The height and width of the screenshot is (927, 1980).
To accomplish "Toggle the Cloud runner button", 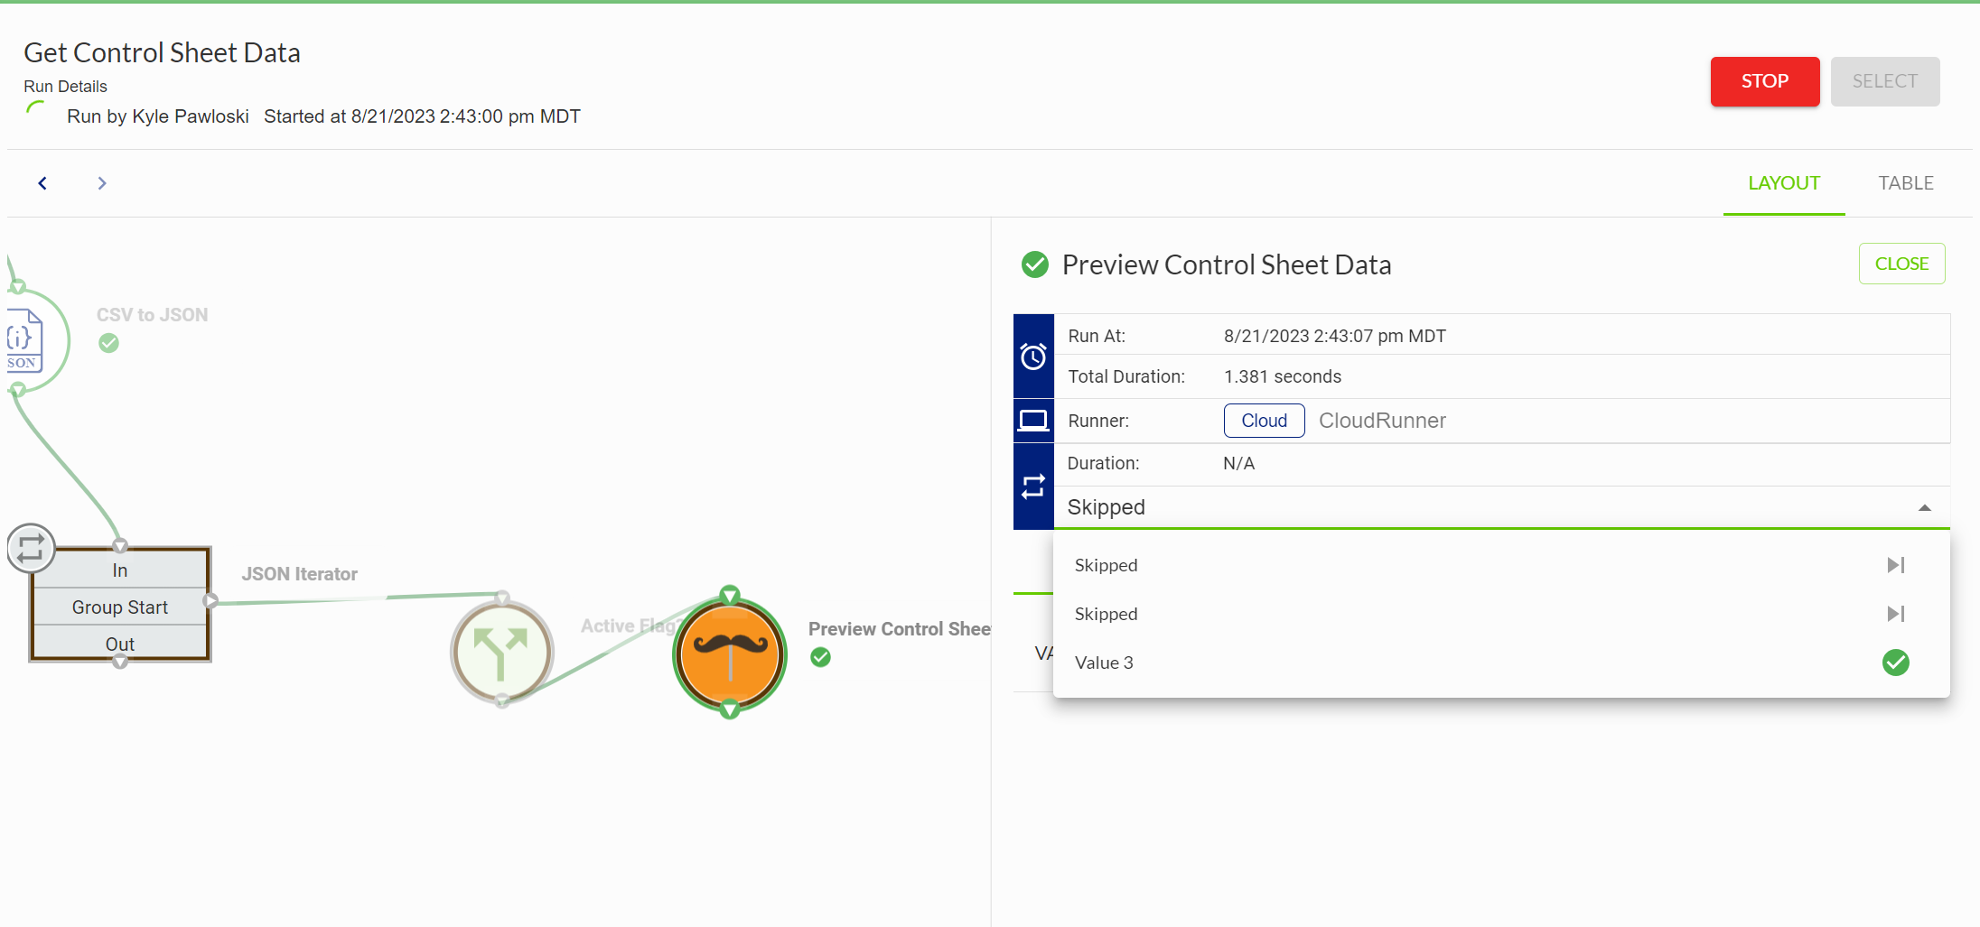I will click(x=1263, y=420).
